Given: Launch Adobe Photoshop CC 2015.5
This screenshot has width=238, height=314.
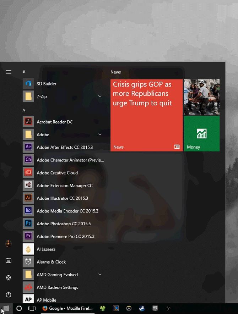Looking at the screenshot, I should tap(64, 224).
